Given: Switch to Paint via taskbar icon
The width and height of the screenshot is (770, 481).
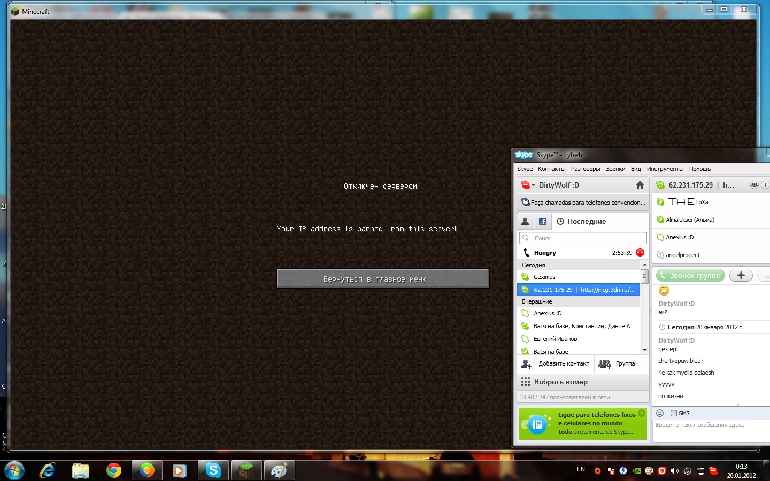Looking at the screenshot, I should 279,470.
